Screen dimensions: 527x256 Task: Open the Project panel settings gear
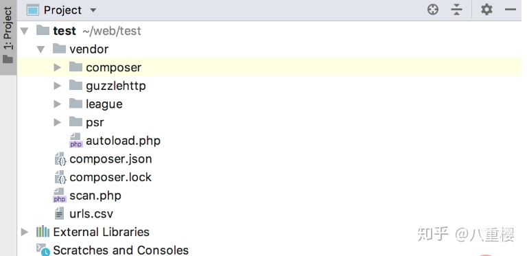tap(487, 10)
